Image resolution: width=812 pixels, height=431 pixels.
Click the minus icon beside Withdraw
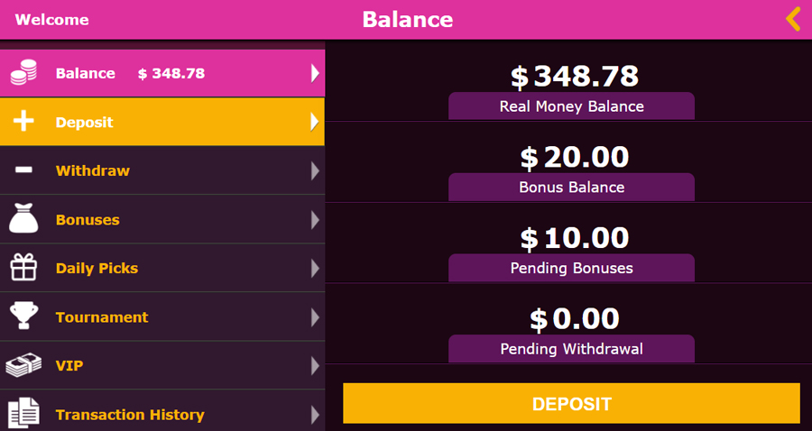click(x=24, y=170)
